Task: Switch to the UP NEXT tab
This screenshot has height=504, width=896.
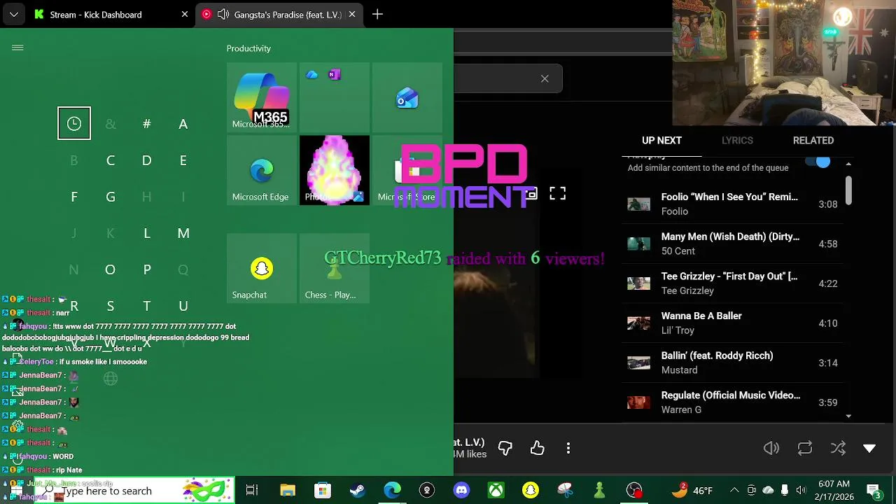Action: tap(661, 140)
